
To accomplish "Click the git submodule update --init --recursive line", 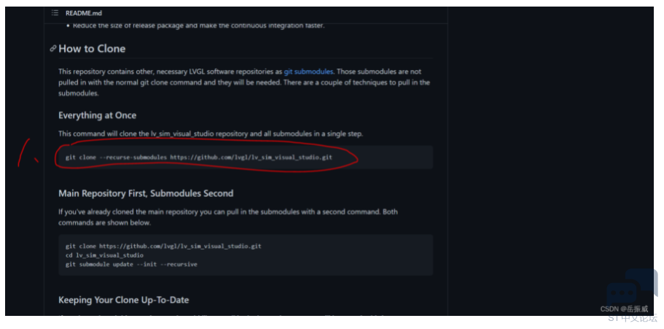I will coord(131,265).
